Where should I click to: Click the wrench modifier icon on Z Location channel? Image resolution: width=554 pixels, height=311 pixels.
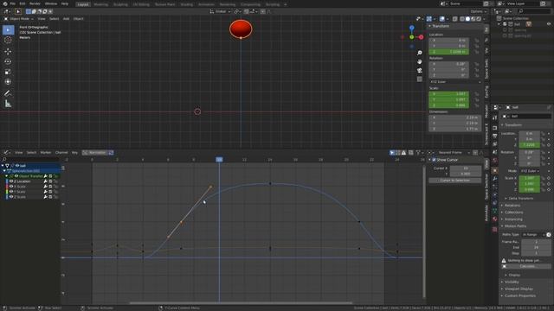click(x=46, y=181)
